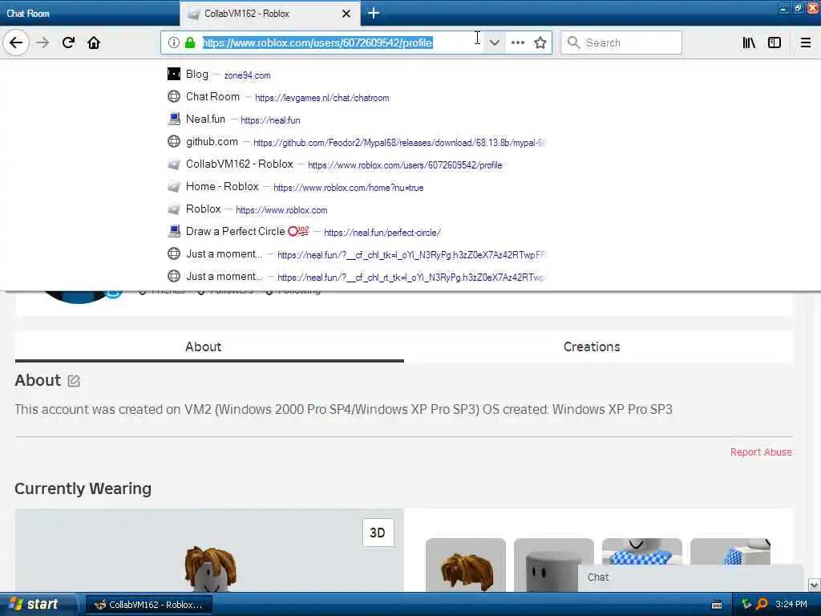Choose Draw a Perfect Circle suggestion
Image resolution: width=821 pixels, height=616 pixels.
[x=356, y=232]
